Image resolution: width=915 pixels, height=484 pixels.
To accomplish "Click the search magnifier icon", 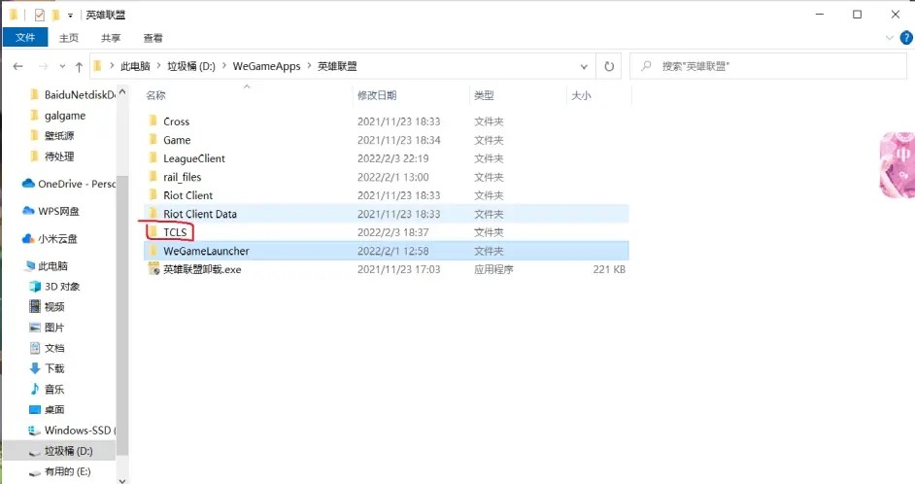I will tap(646, 66).
